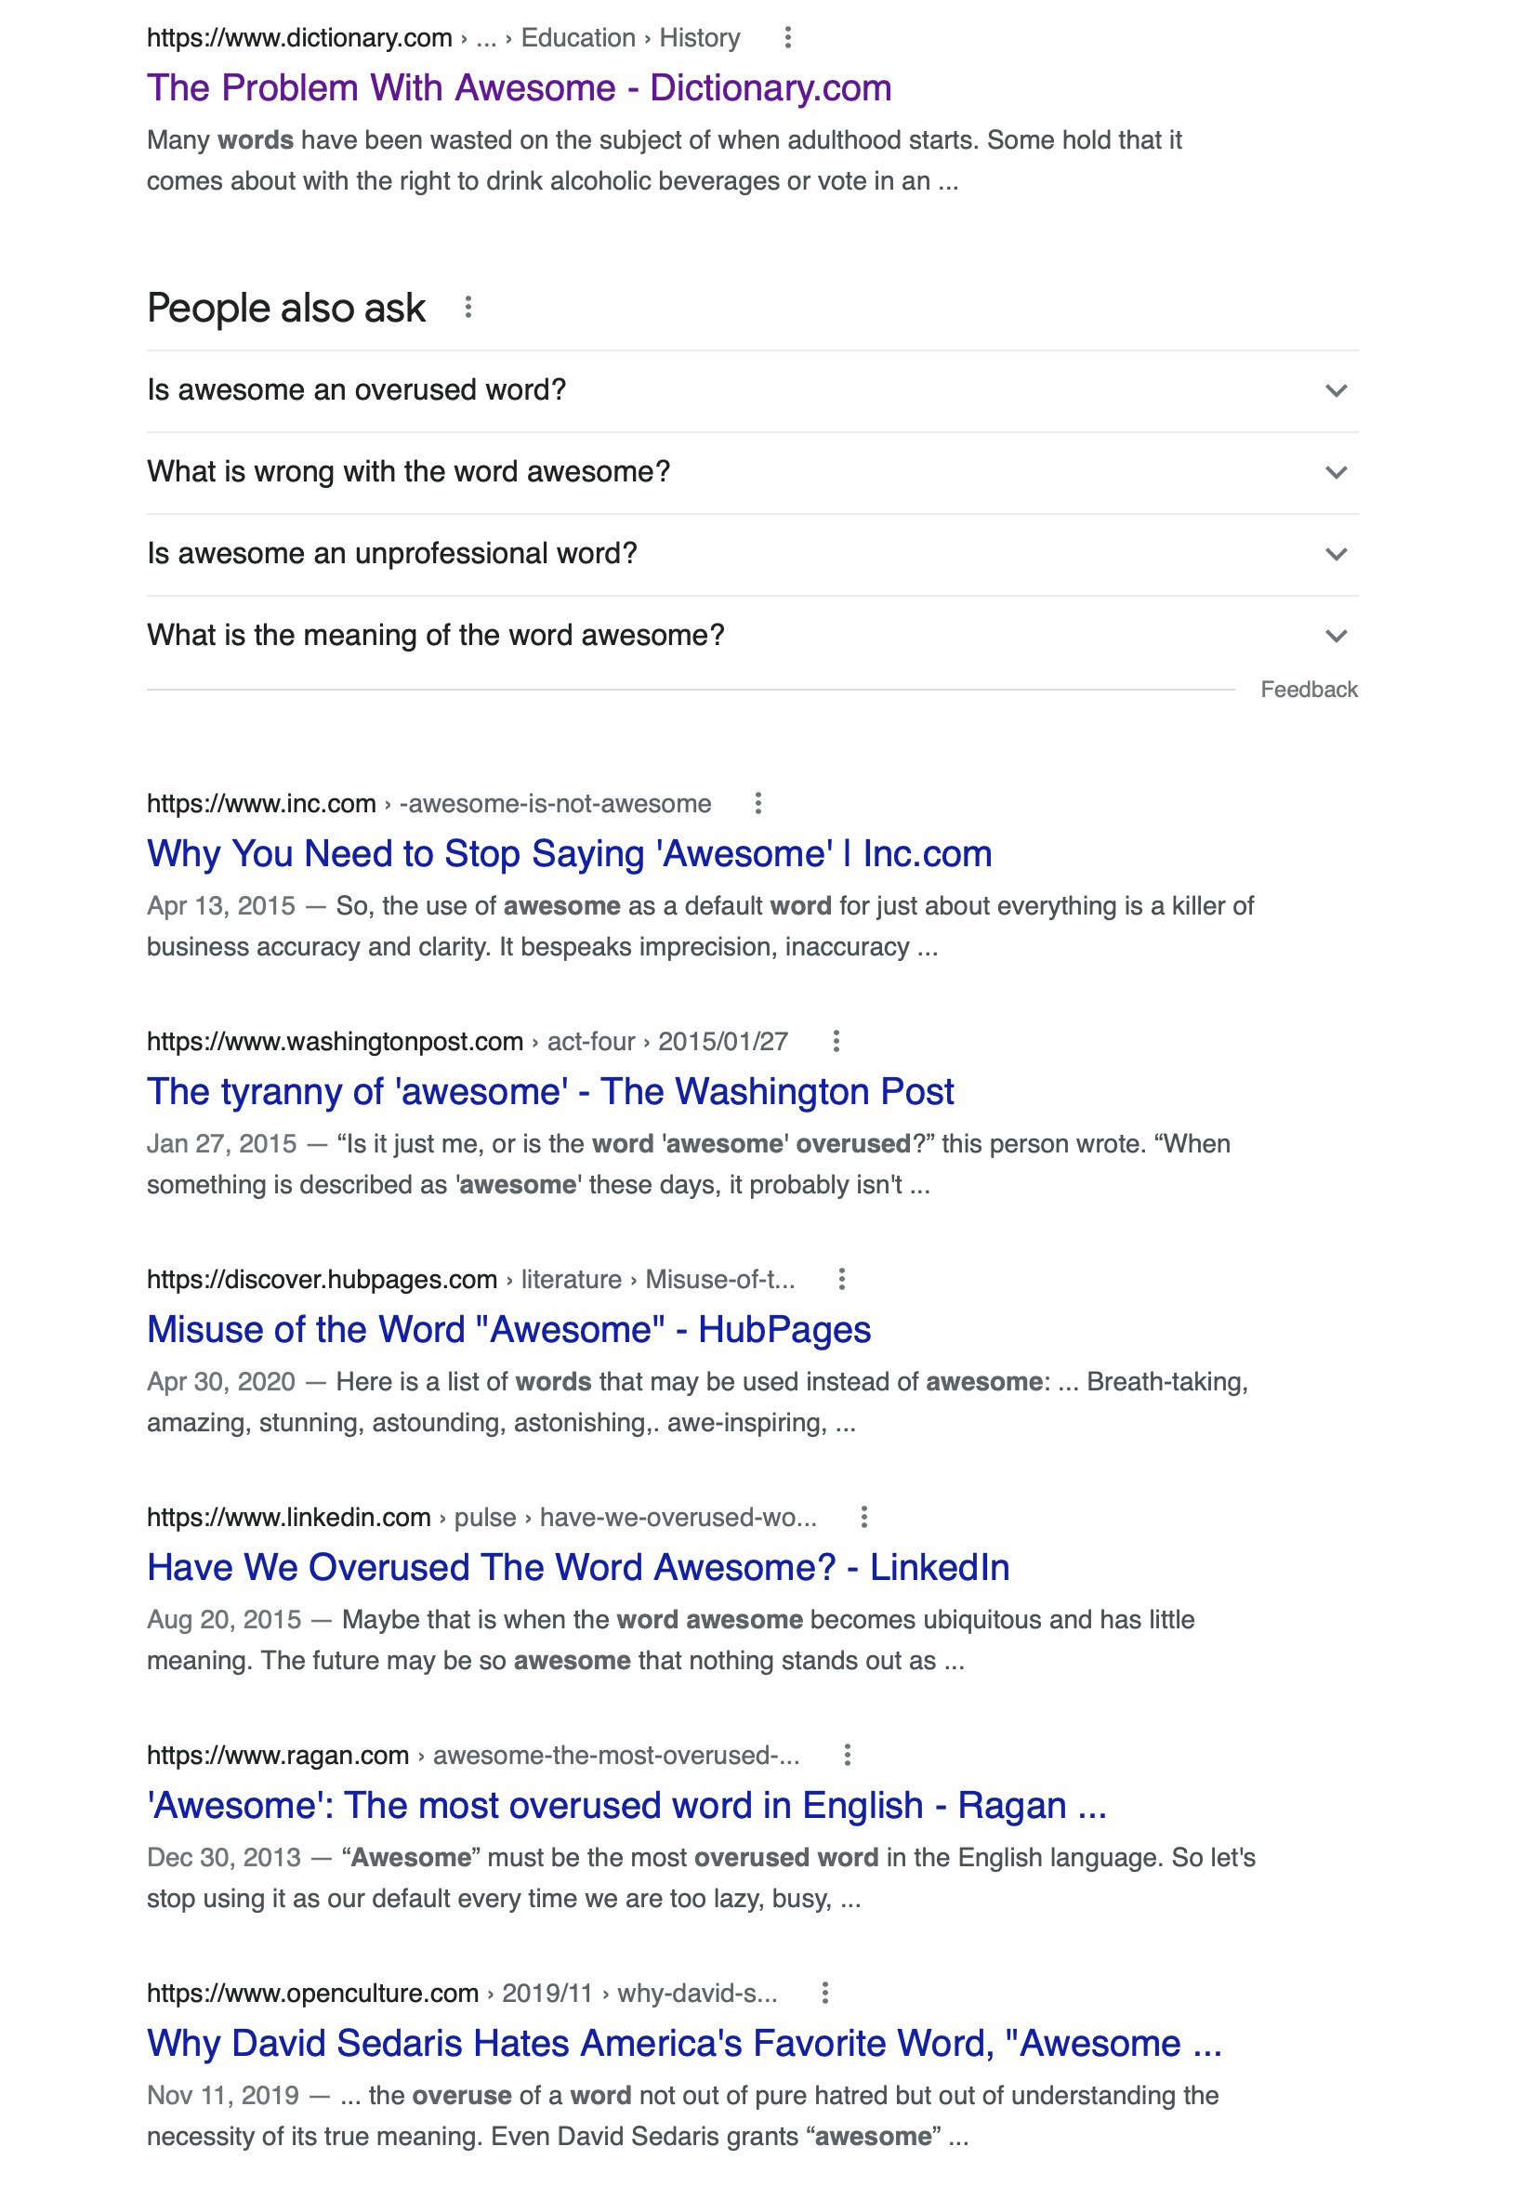This screenshot has width=1528, height=2199.
Task: Open three-dot menu for Open Culture result
Action: [825, 1993]
